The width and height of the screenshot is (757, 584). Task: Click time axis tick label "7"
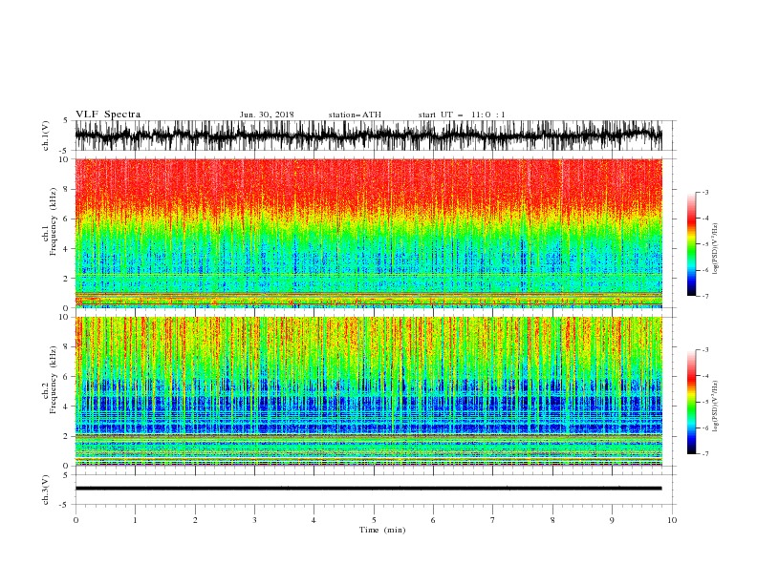click(x=493, y=520)
